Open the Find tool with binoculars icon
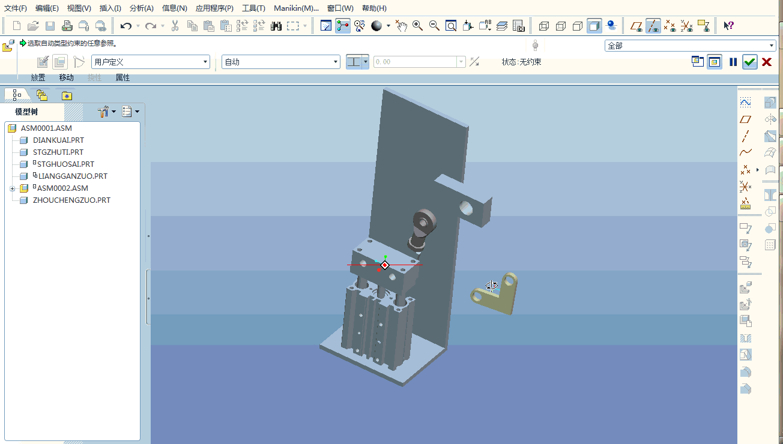The image size is (783, 444). (276, 26)
